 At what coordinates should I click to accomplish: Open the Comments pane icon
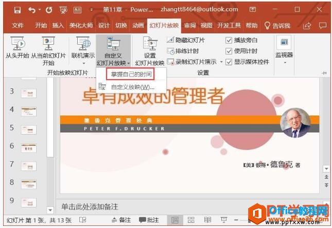click(323, 26)
